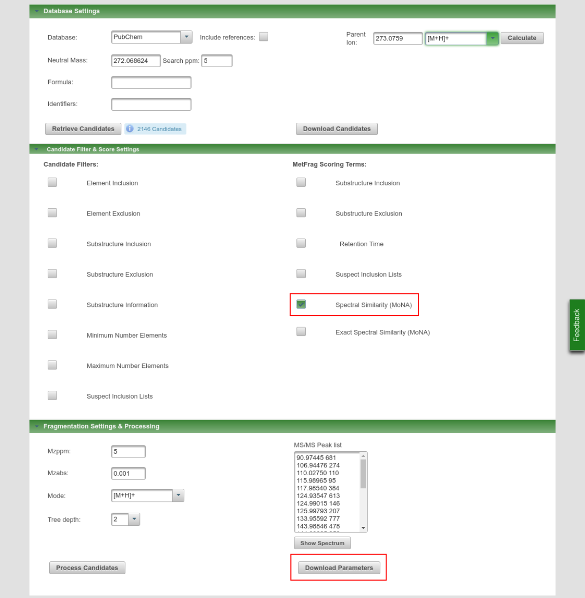Screen dimensions: 585x598
Task: Click the info icon beside 2146 Candidates
Action: pyautogui.click(x=130, y=129)
